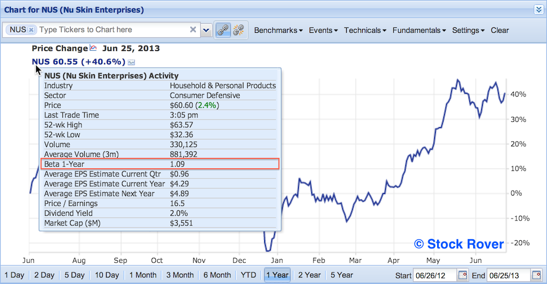Click the Dividend Yield value 2.0%
This screenshot has height=284, width=547.
point(179,213)
